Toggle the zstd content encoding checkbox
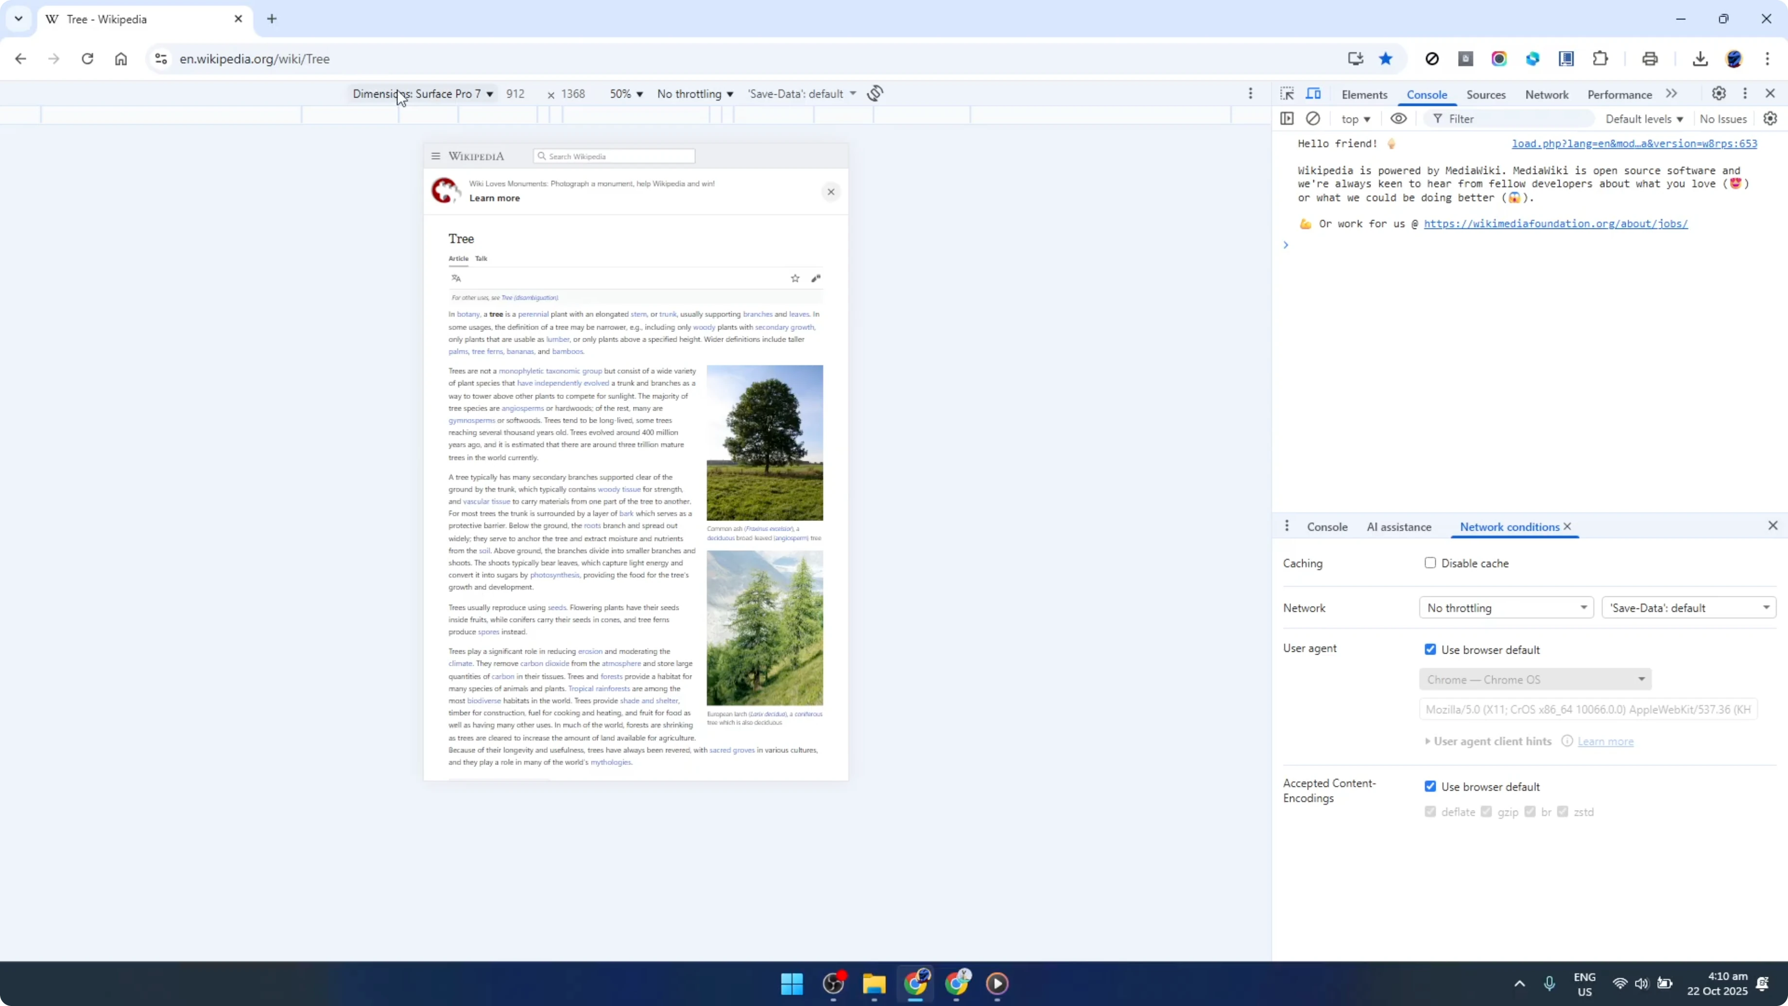Image resolution: width=1788 pixels, height=1006 pixels. (1563, 811)
